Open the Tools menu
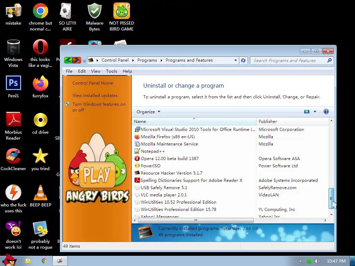The width and height of the screenshot is (355, 266). 112,71
